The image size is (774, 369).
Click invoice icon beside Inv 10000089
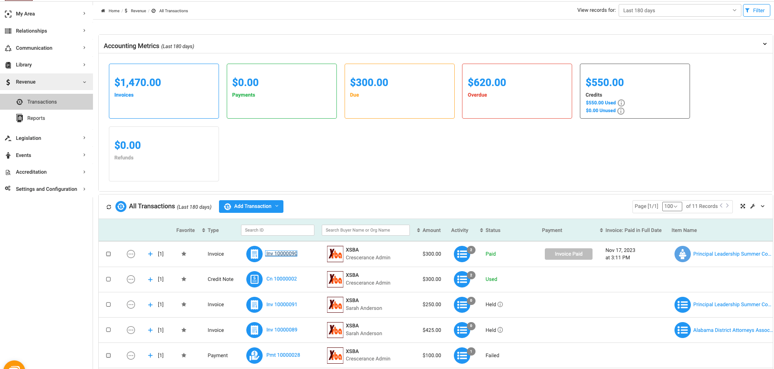point(254,330)
